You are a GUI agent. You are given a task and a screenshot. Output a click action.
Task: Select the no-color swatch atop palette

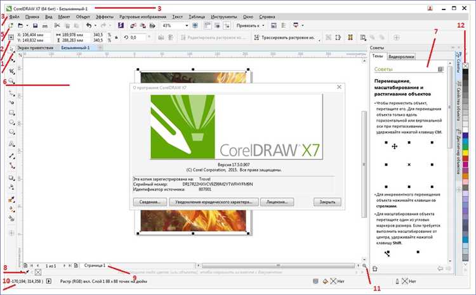pos(465,65)
